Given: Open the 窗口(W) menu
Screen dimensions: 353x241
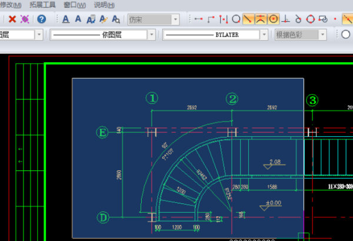Looking at the screenshot, I should tap(74, 5).
